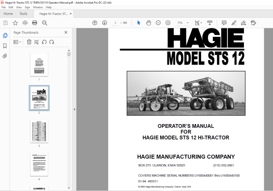Open the thumbnail options dropdown

click(17, 42)
